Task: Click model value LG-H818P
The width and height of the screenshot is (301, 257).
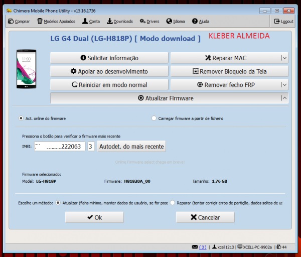Action: pyautogui.click(x=46, y=181)
